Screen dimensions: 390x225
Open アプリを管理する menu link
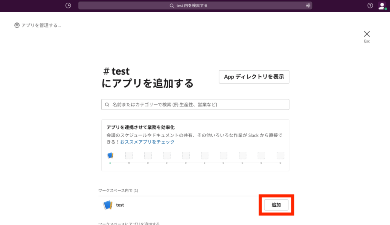(x=41, y=26)
